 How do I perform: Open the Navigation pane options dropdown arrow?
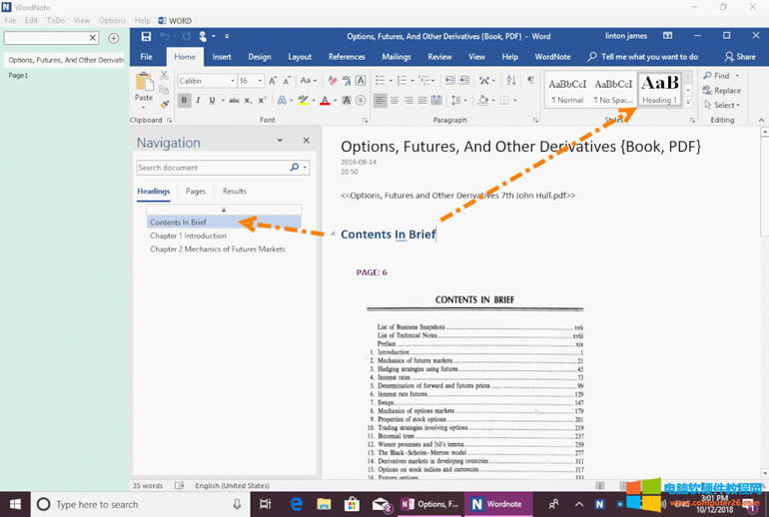(x=280, y=142)
